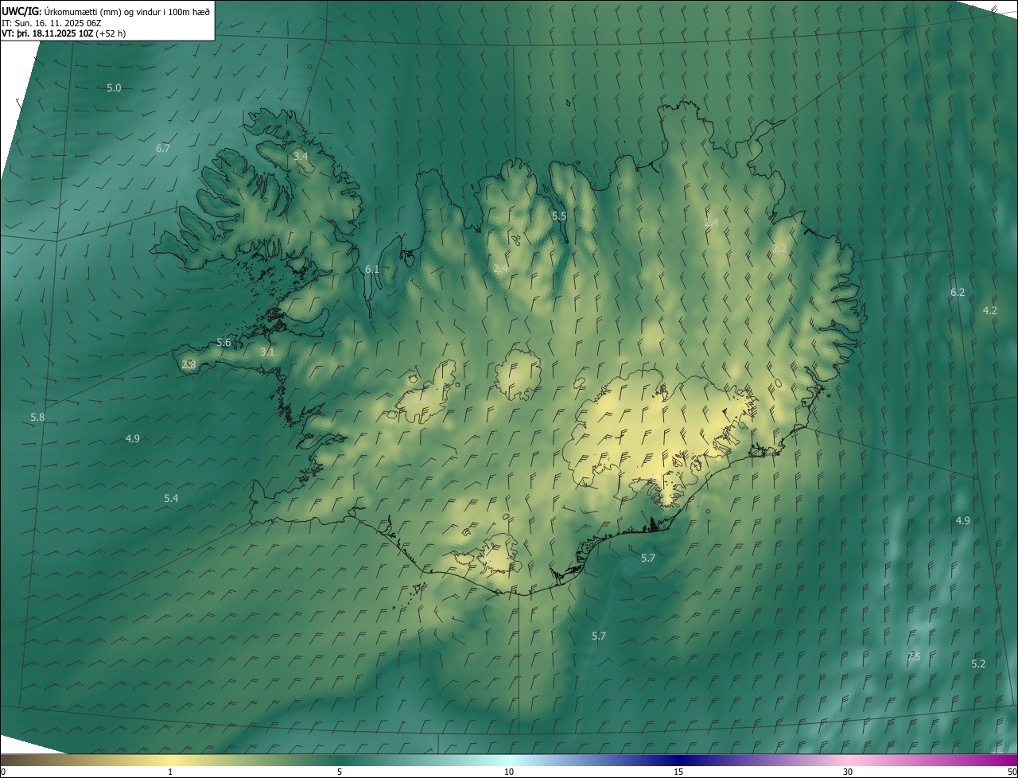
Task: Click the 5.2 label in southeast corner
Action: click(x=978, y=663)
